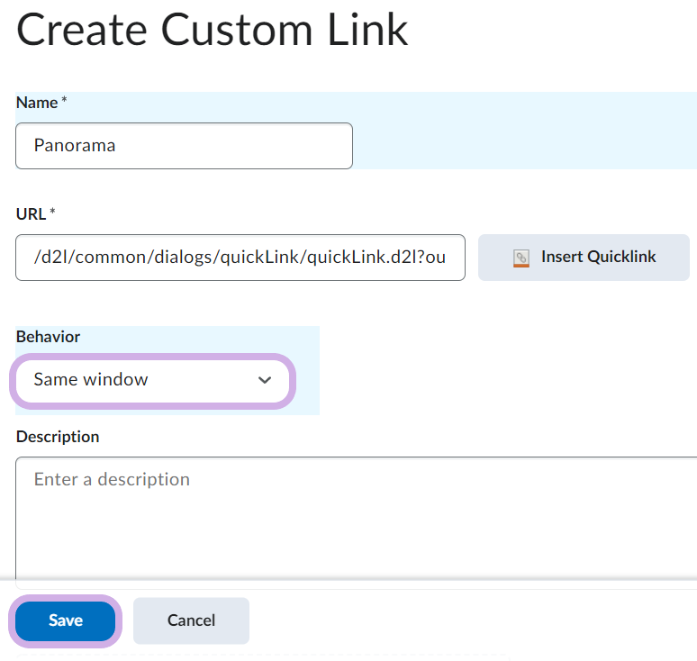Click the Behavior label
Image resolution: width=697 pixels, height=661 pixels.
click(x=48, y=337)
